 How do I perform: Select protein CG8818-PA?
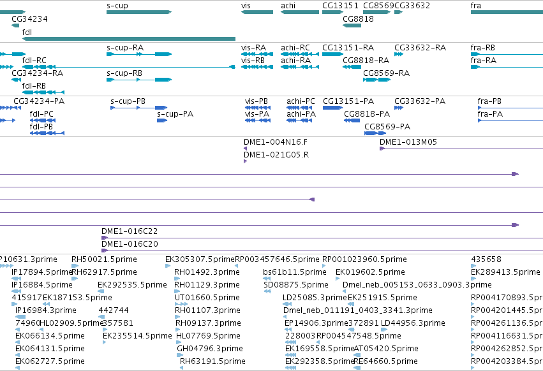tap(352, 120)
